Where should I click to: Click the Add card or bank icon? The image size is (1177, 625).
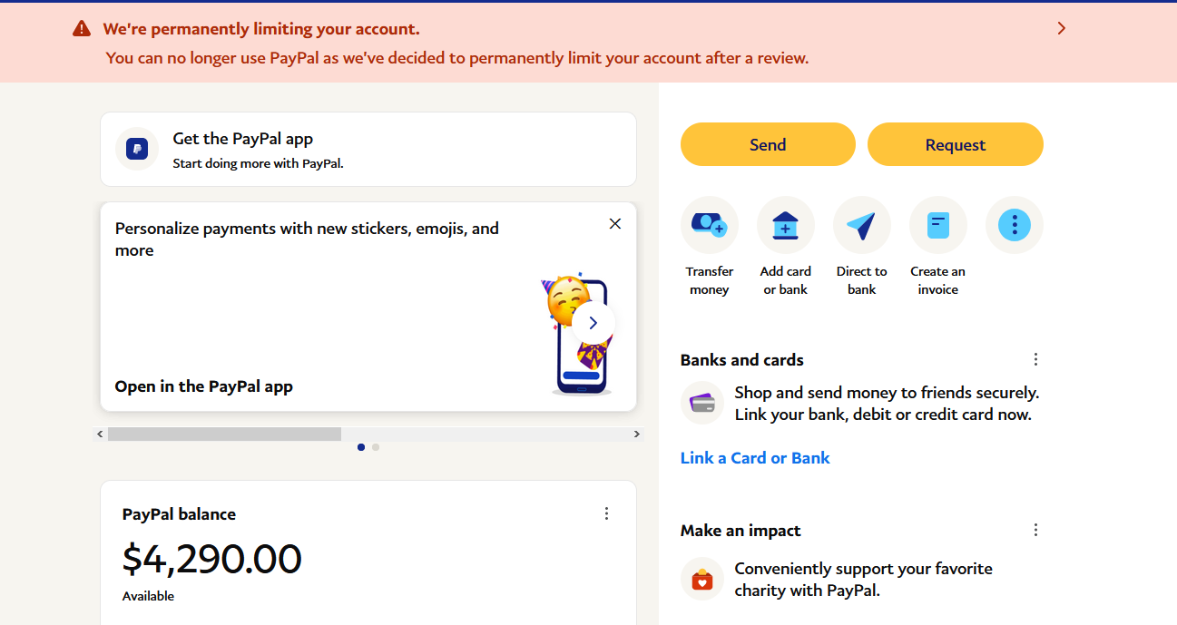[786, 225]
